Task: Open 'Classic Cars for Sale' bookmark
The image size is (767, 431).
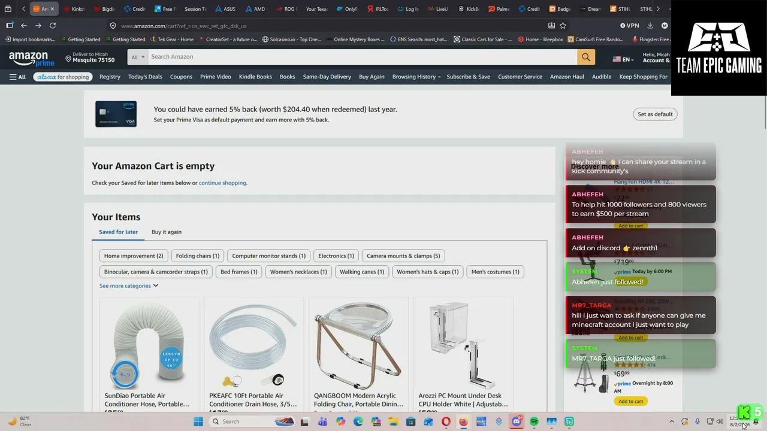Action: pos(483,40)
